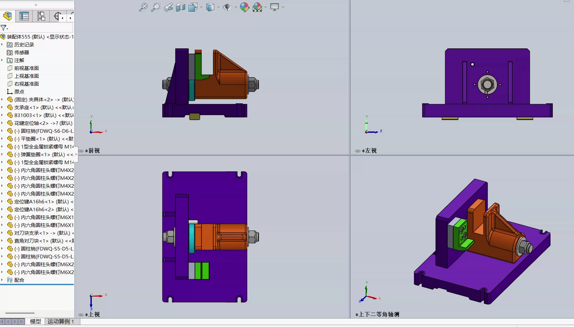Expand the 历史记录 node

(x=2, y=44)
